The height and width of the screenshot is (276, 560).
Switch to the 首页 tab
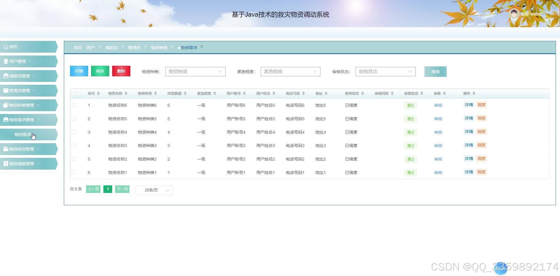(x=78, y=48)
